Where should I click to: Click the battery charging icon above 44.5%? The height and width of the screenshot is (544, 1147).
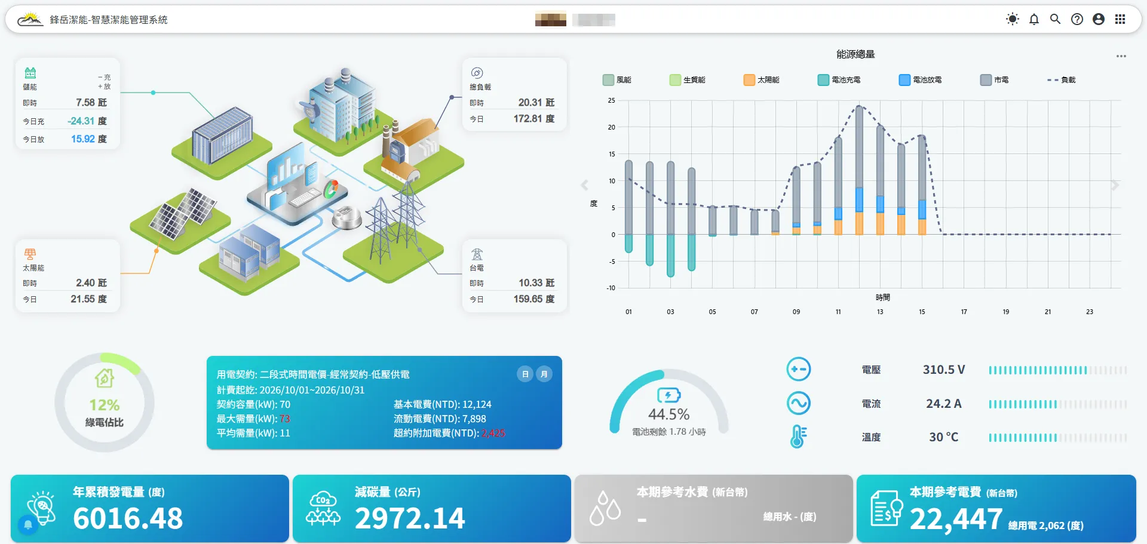(x=668, y=395)
